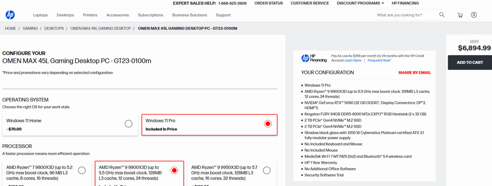
Task: Select Windows 11 Pro radio button
Action: point(267,124)
